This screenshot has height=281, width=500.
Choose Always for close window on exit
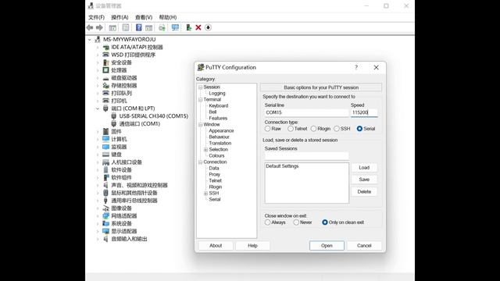(x=267, y=222)
